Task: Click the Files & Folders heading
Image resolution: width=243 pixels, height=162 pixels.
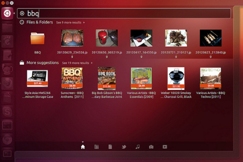Action: (39, 22)
